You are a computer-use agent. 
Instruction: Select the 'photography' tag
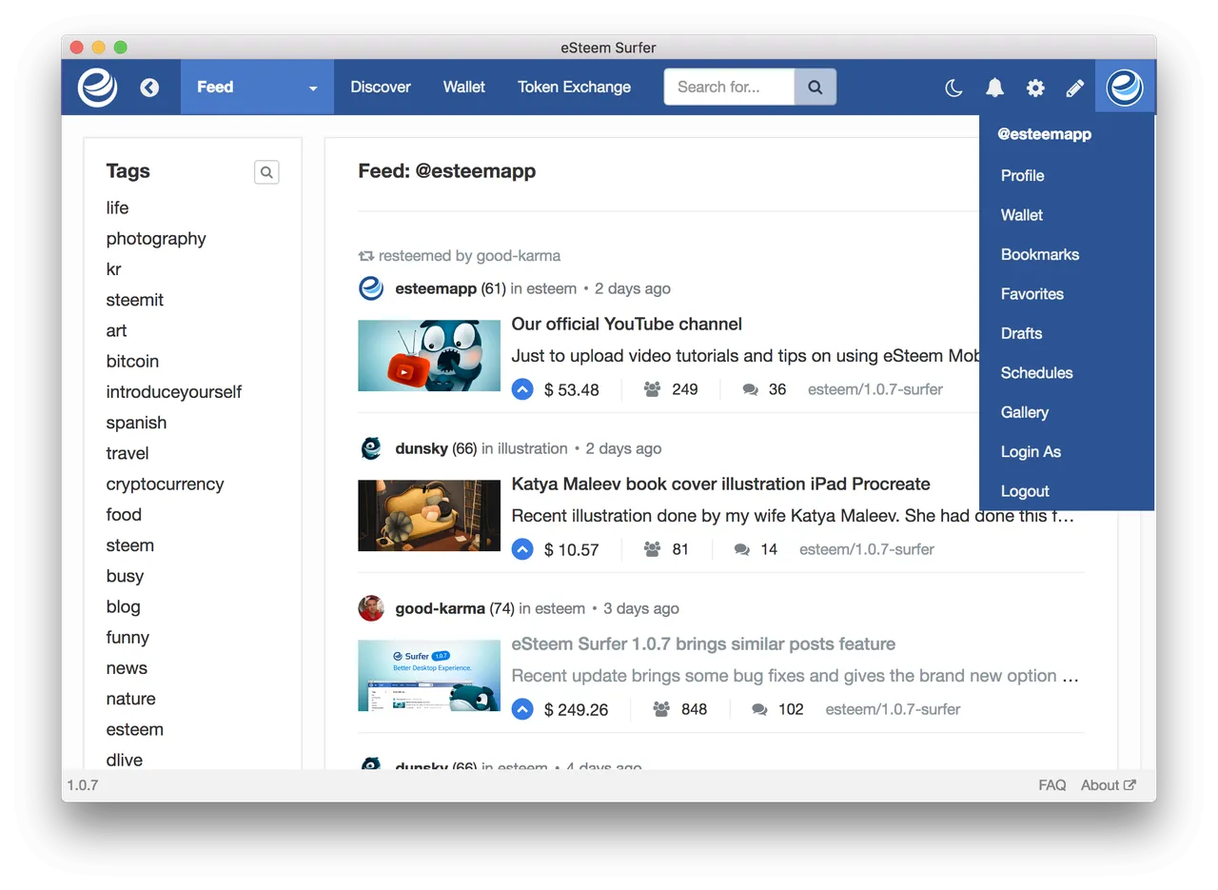point(156,239)
